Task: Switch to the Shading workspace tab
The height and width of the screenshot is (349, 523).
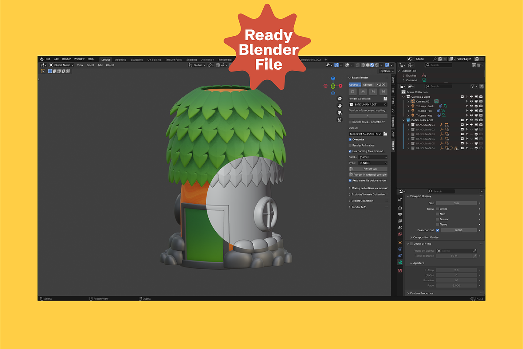Action: (191, 60)
